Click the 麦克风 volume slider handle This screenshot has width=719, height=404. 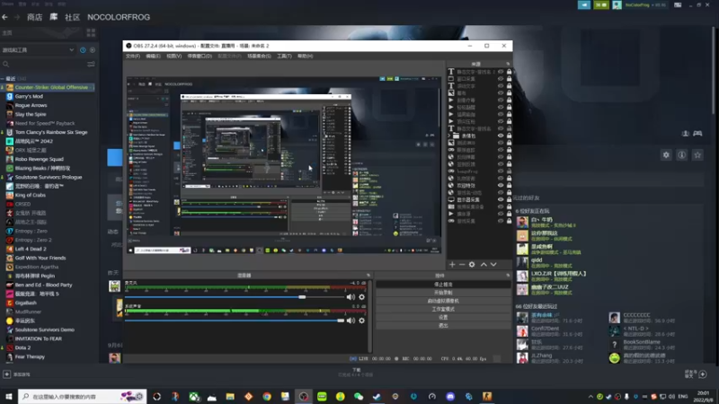pos(302,297)
